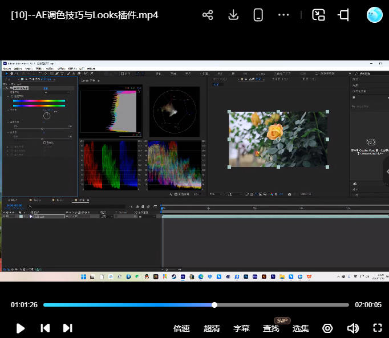
Task: Open the 超清 quality selector
Action: (x=212, y=328)
